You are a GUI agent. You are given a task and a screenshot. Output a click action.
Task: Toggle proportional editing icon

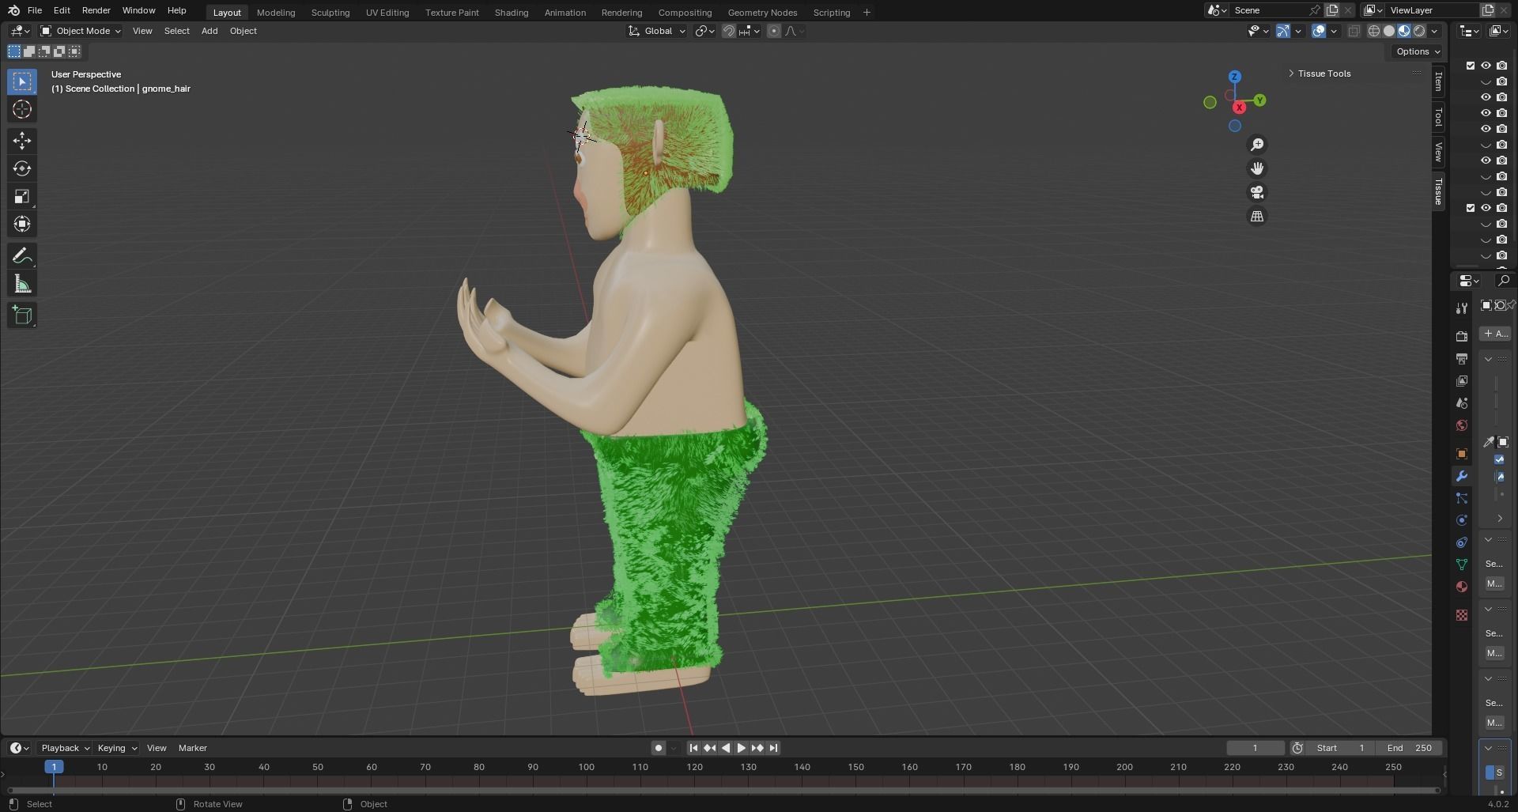774,31
